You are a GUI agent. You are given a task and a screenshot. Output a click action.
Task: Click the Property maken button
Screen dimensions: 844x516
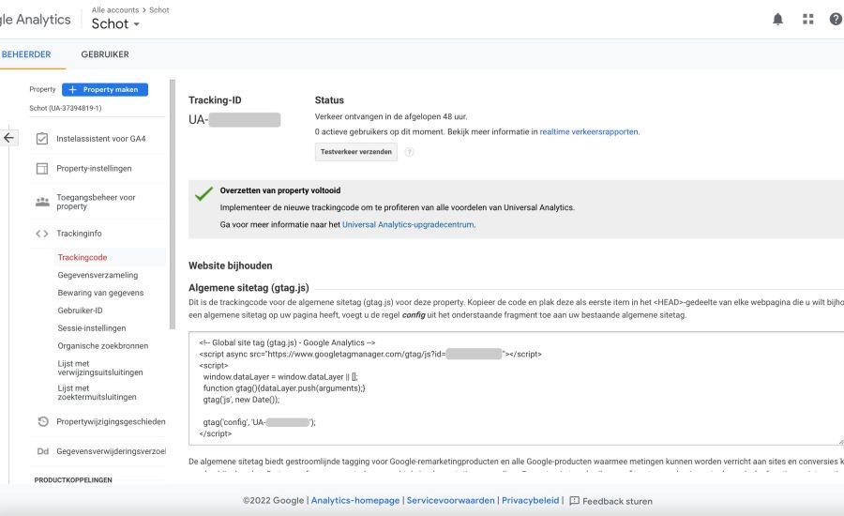105,90
